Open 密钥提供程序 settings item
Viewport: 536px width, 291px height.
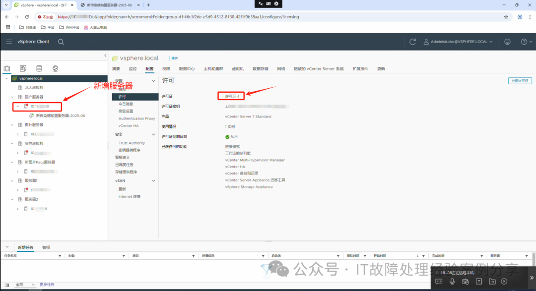tap(130, 150)
